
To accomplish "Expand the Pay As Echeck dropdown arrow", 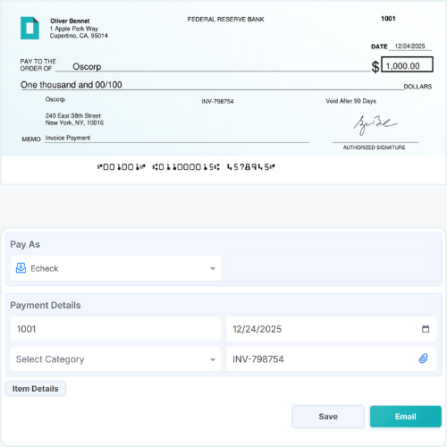I will pyautogui.click(x=213, y=268).
